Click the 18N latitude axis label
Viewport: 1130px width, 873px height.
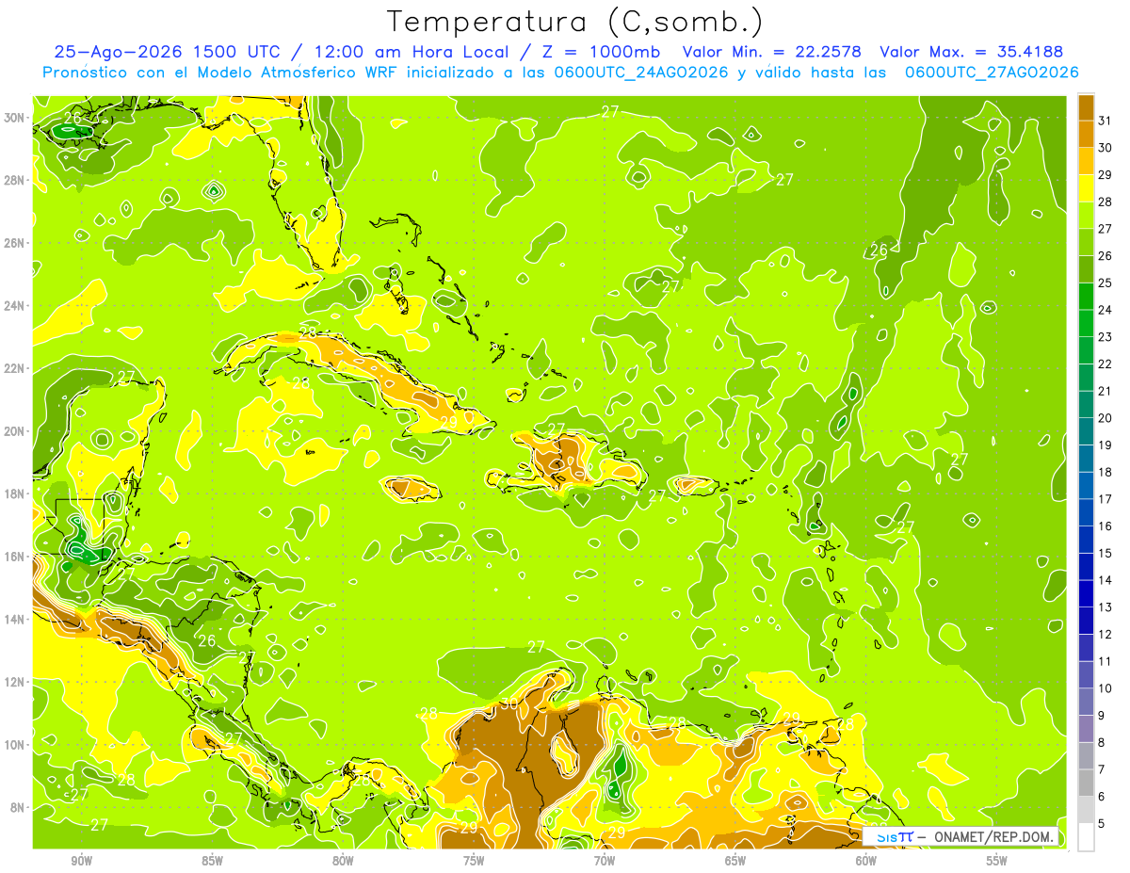pos(14,493)
